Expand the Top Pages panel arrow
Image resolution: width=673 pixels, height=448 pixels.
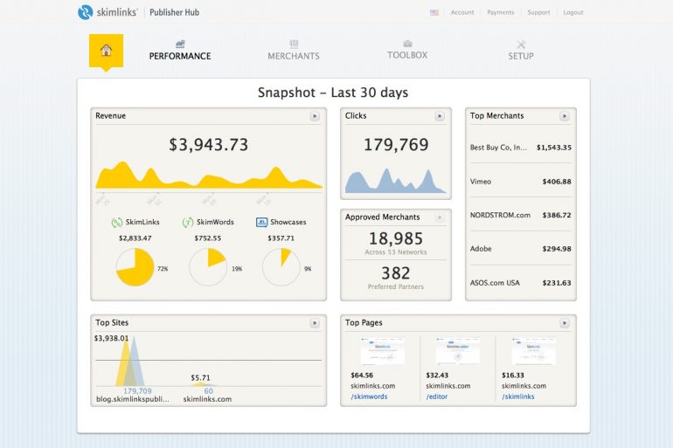(565, 323)
